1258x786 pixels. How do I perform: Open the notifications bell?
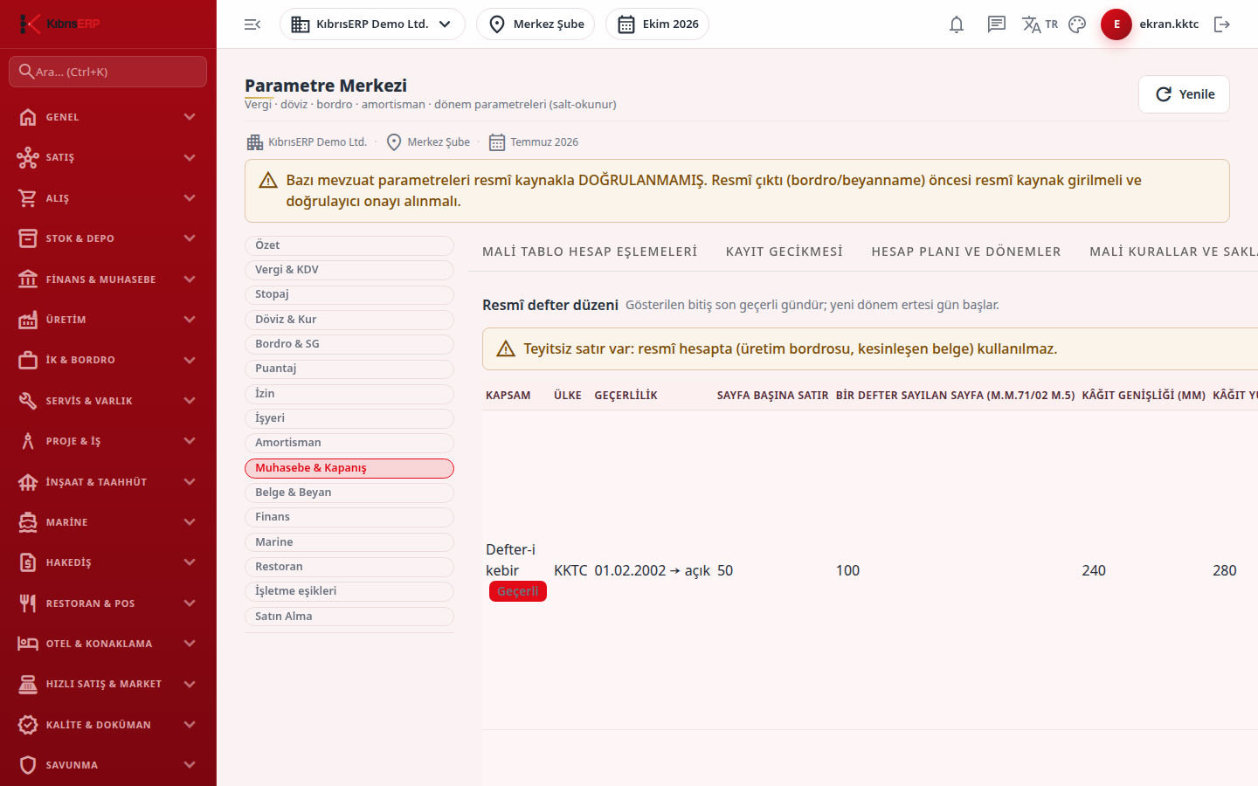(957, 24)
